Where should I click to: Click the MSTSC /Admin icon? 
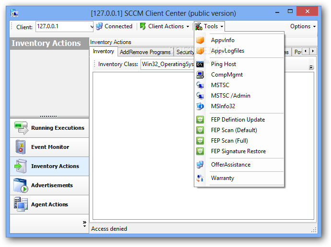pos(200,96)
